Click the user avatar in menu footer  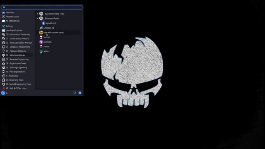point(3,93)
